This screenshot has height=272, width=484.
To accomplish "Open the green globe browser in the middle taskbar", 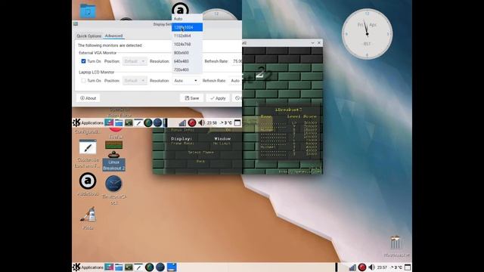I will click(x=148, y=122).
